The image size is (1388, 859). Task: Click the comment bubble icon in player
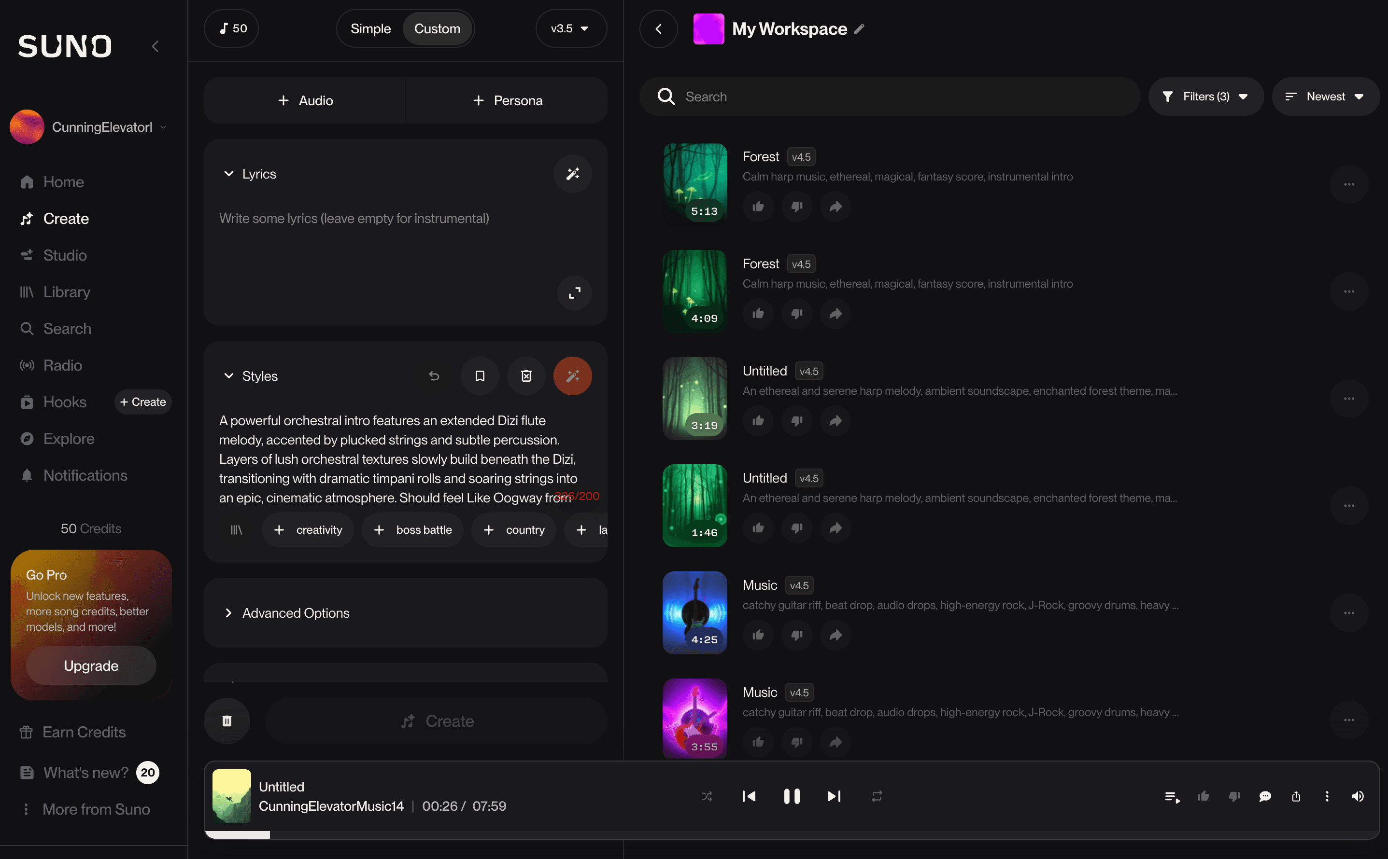(x=1265, y=797)
